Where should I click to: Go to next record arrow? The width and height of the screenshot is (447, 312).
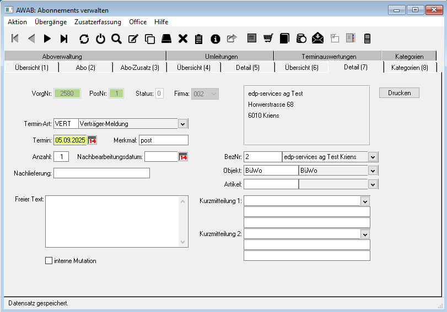(47, 39)
